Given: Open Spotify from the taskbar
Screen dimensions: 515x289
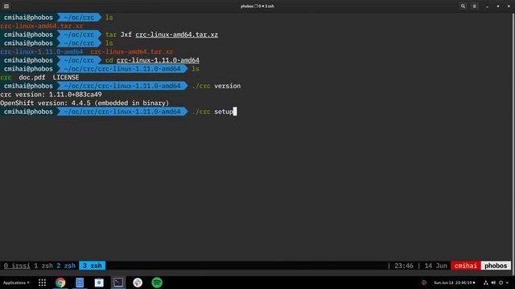Looking at the screenshot, I should 157,283.
